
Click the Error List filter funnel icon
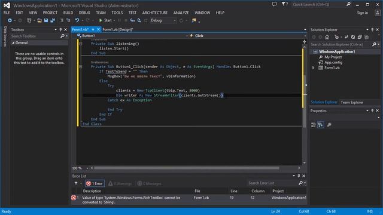click(x=76, y=183)
